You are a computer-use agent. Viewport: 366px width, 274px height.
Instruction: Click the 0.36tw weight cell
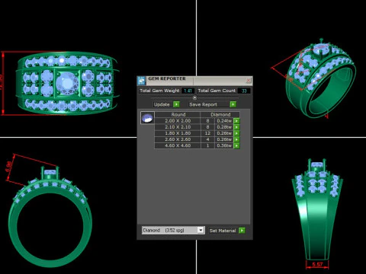point(224,145)
